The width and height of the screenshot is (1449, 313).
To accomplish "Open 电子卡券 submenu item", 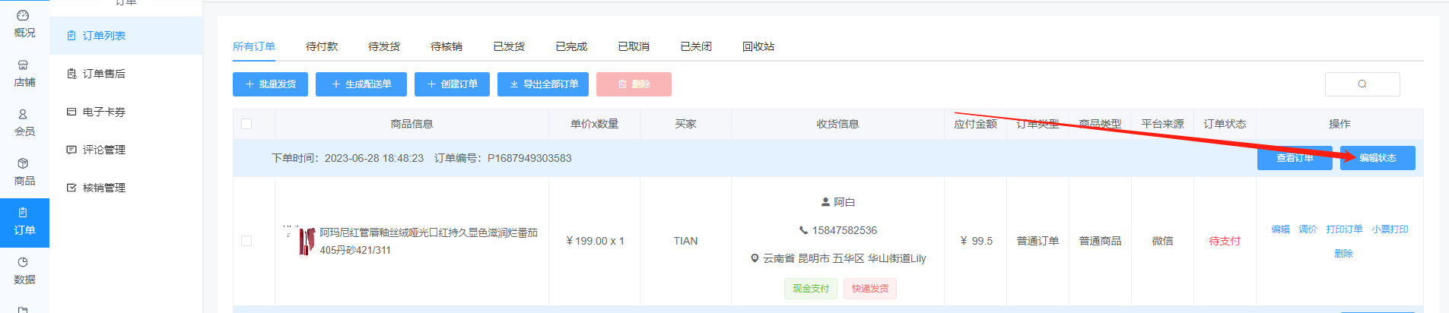I will coord(126,112).
